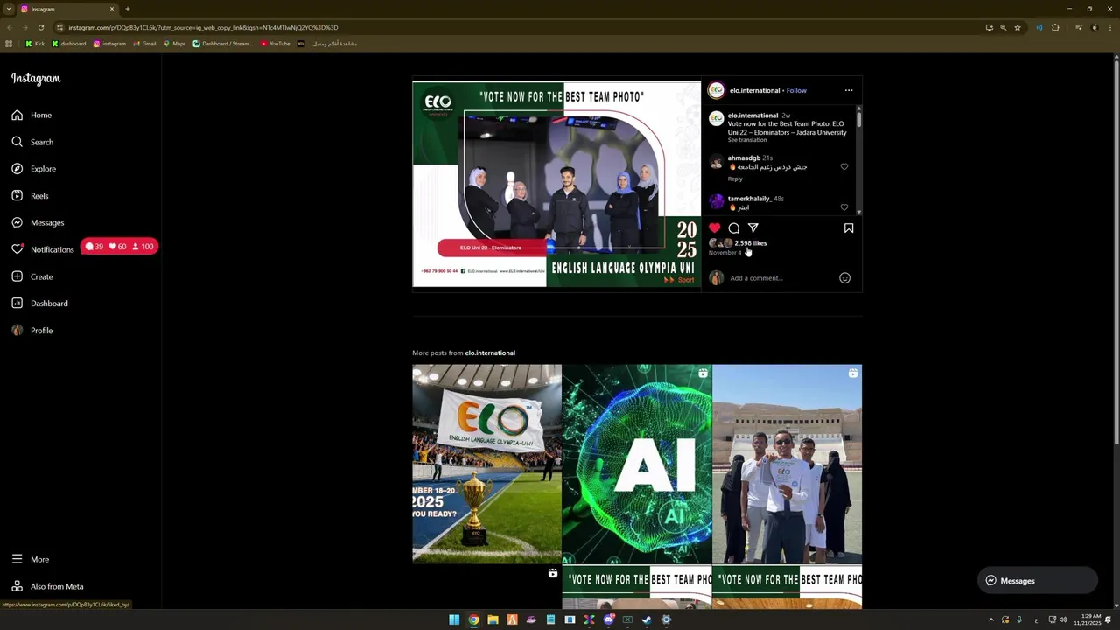1120x630 pixels.
Task: Open YouTube bookmark
Action: pos(275,44)
